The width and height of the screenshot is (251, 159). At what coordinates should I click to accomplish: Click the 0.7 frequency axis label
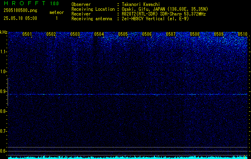(3, 131)
